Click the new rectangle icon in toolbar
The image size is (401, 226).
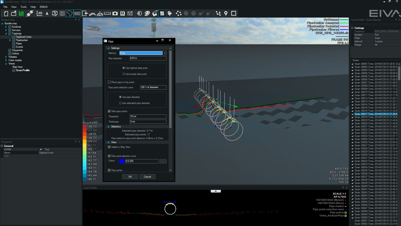(x=233, y=13)
